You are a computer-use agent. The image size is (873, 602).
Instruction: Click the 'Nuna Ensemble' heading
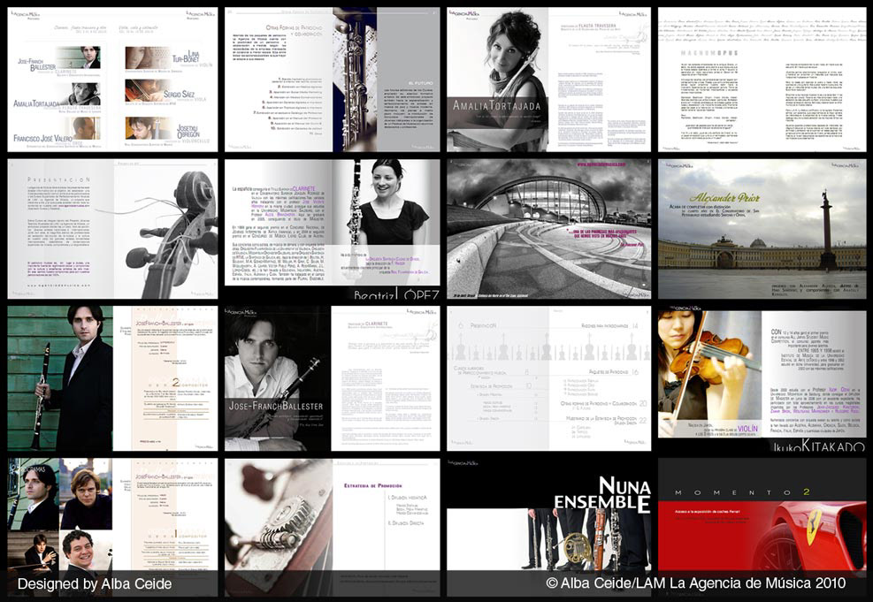(x=601, y=495)
